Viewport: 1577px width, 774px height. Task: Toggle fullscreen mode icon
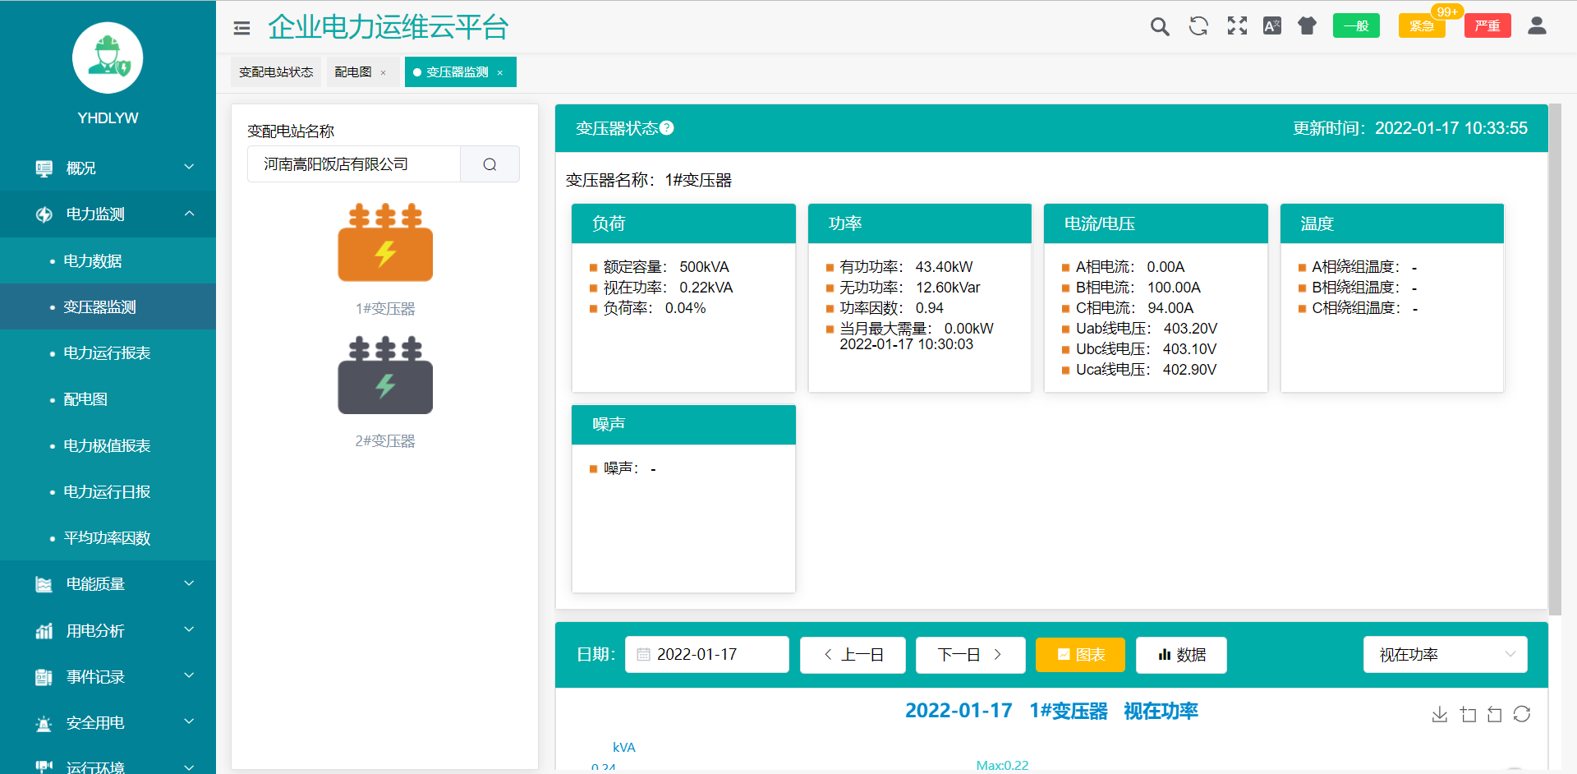(1237, 26)
